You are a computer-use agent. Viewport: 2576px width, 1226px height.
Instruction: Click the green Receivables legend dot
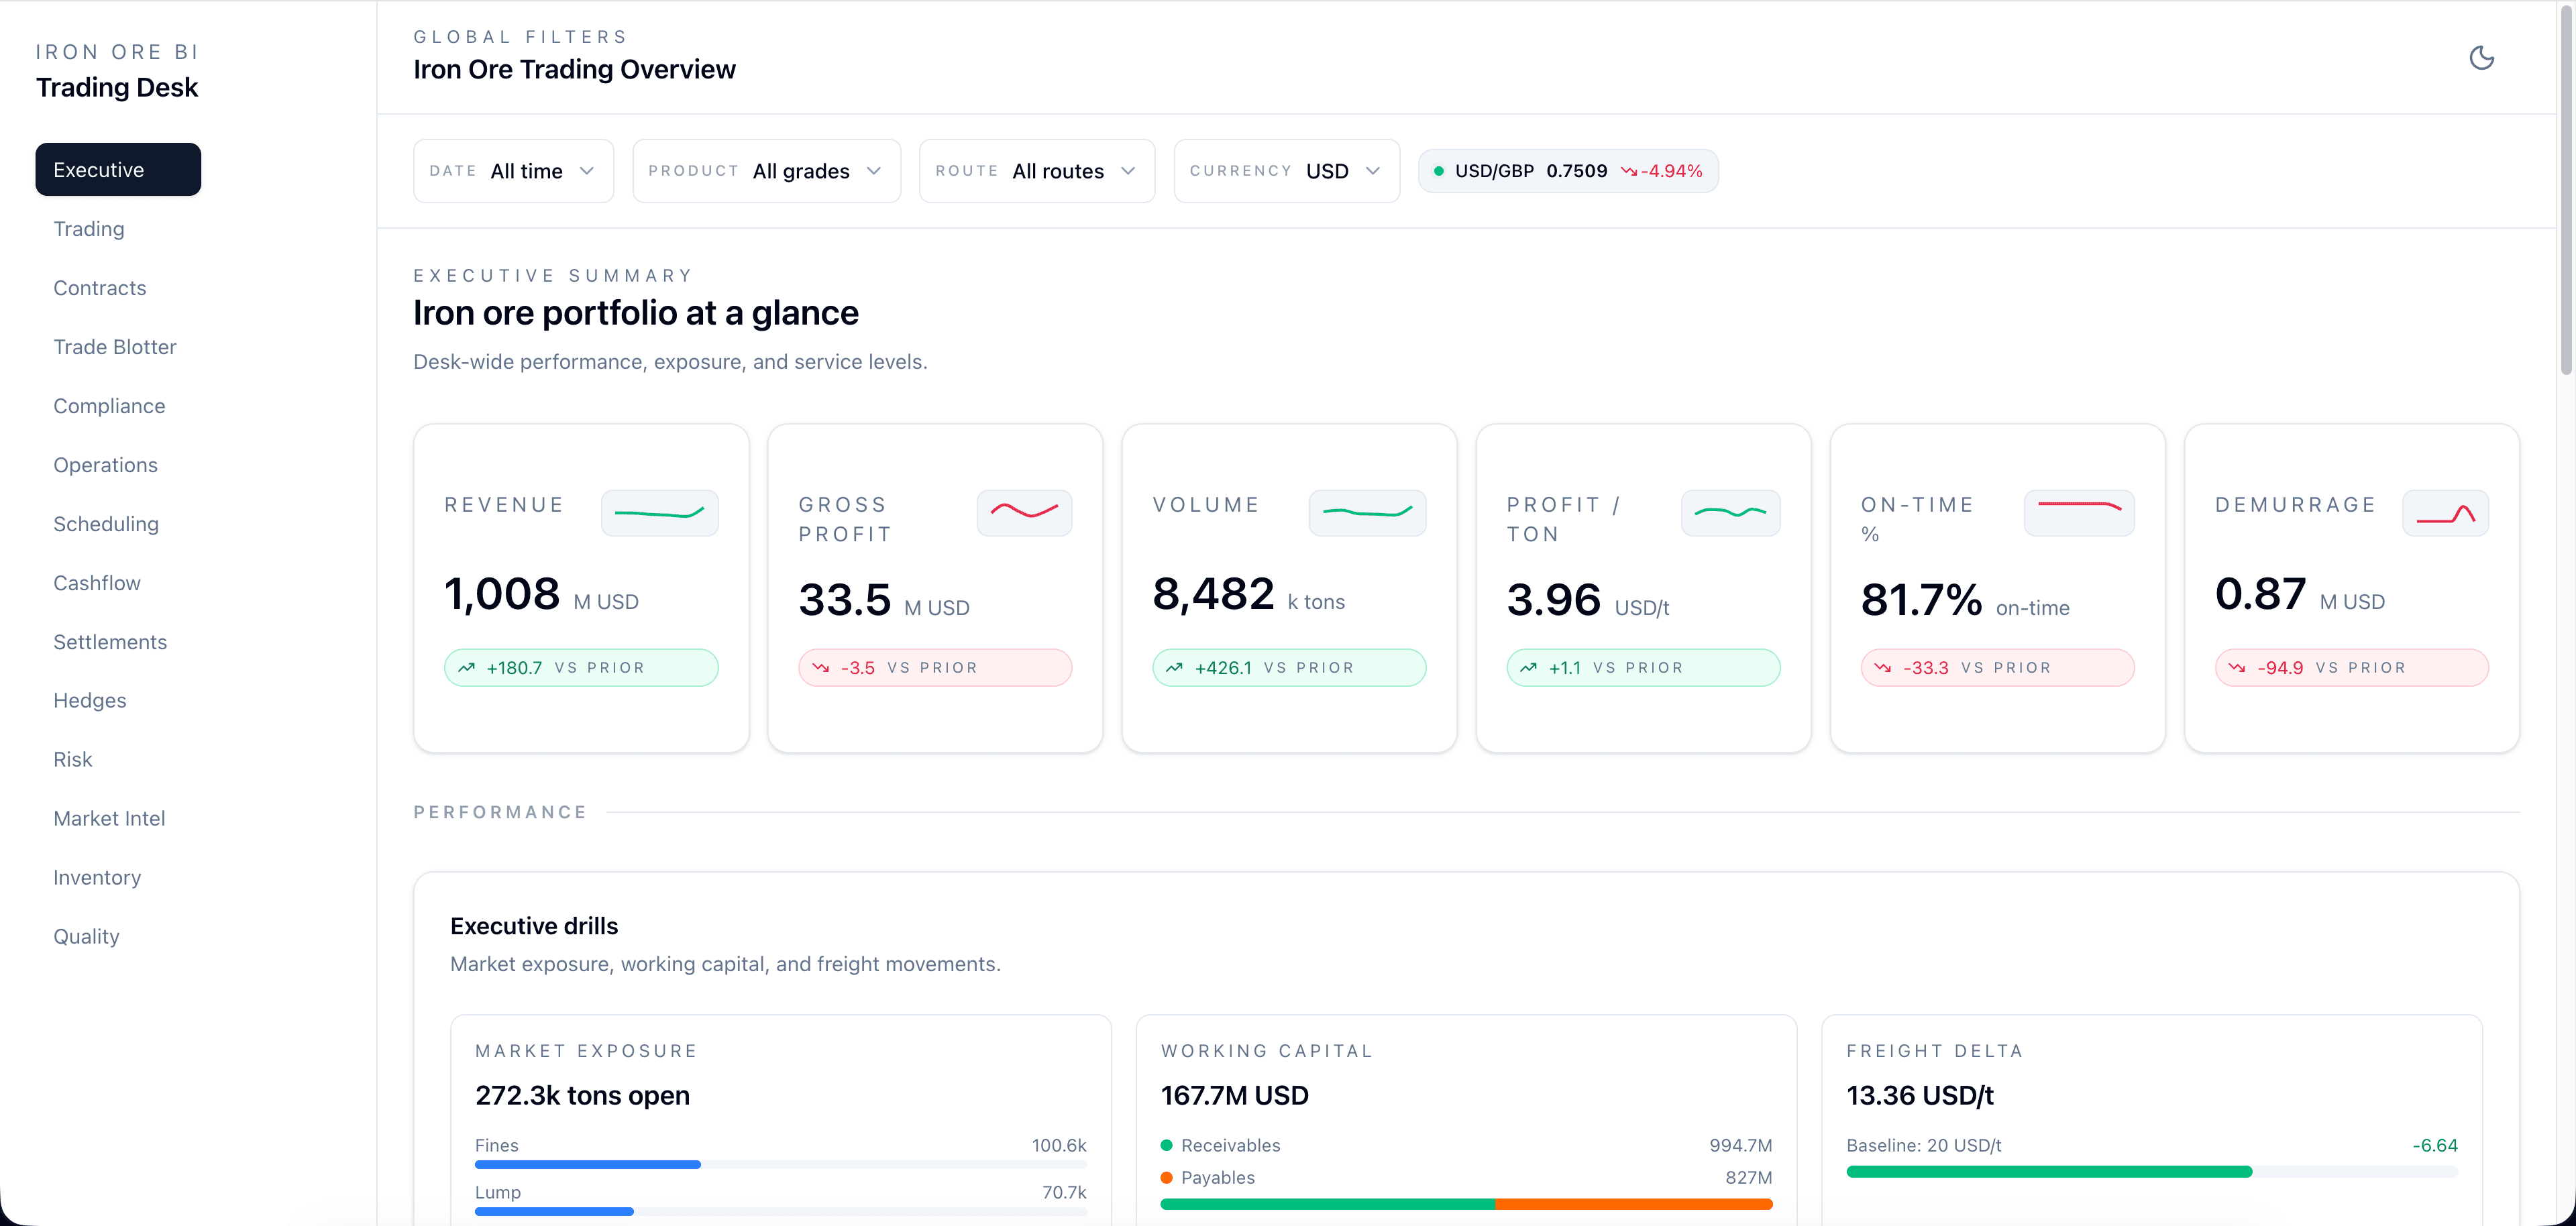pyautogui.click(x=1166, y=1146)
